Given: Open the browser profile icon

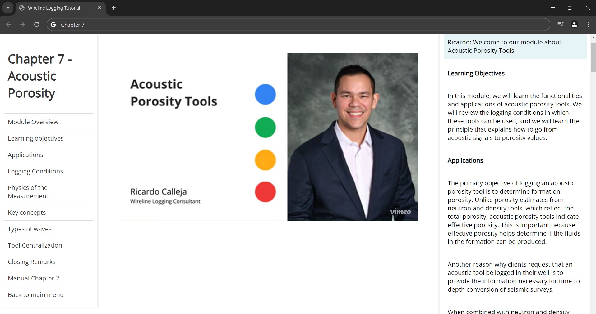Looking at the screenshot, I should [x=574, y=25].
